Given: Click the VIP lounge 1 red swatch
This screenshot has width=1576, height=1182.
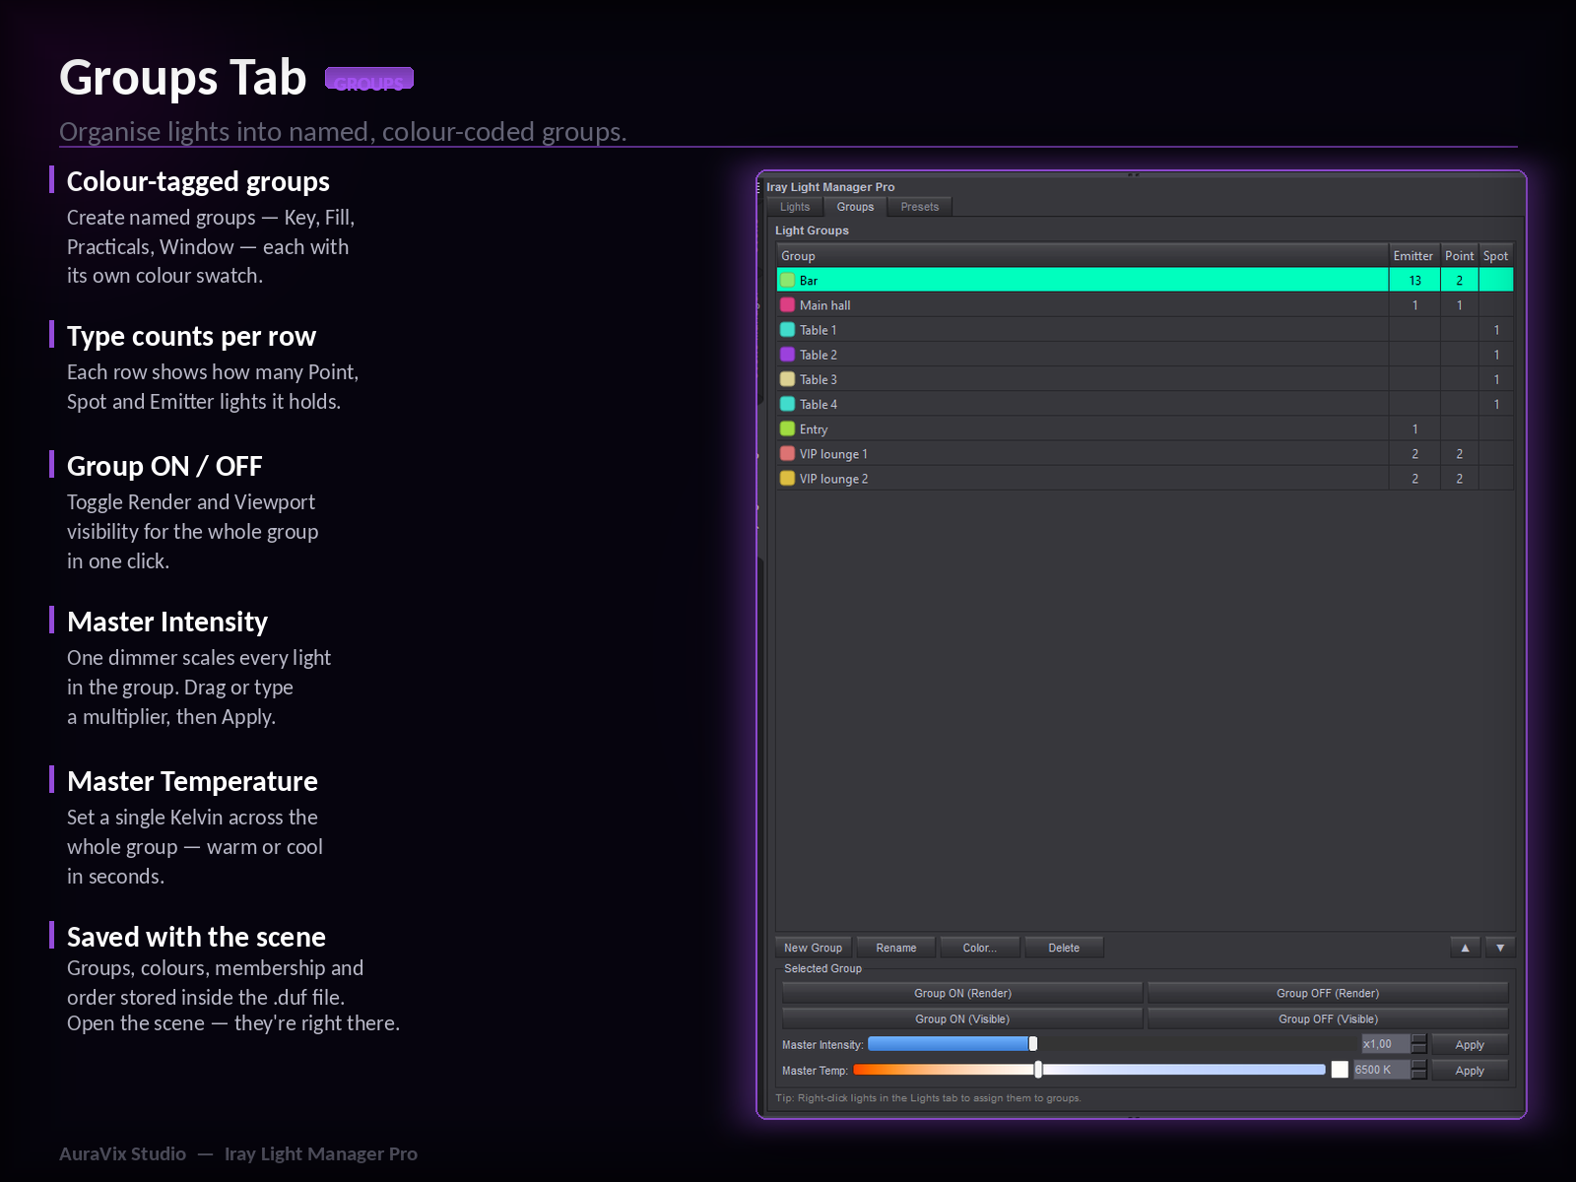Looking at the screenshot, I should [x=787, y=454].
